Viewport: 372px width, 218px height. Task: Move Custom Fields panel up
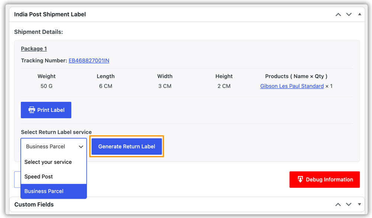[338, 205]
